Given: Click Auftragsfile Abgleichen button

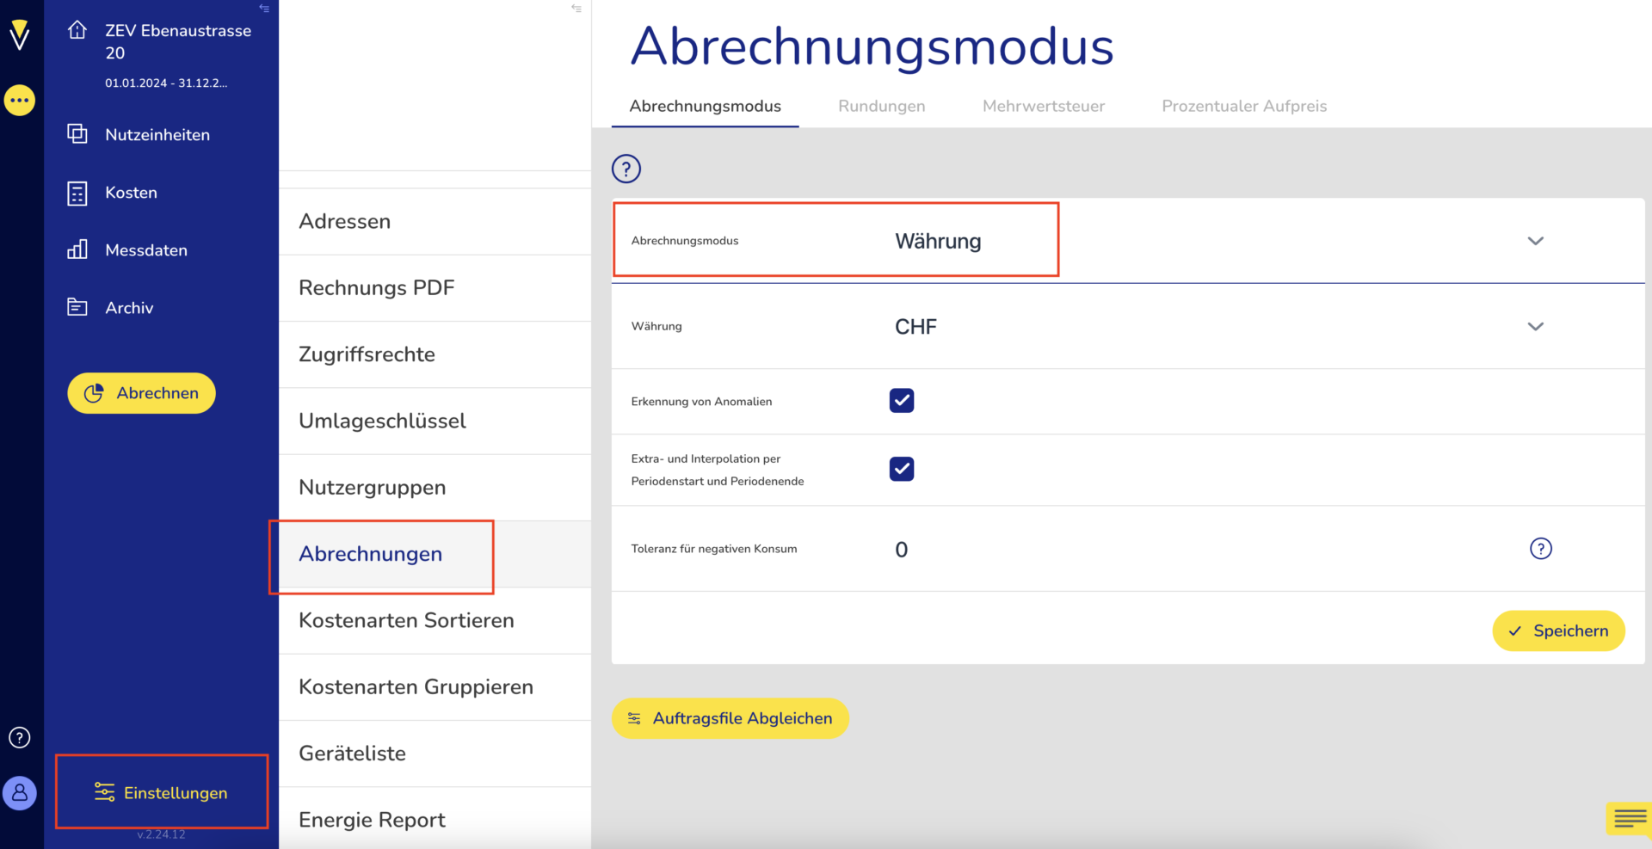Looking at the screenshot, I should click(x=730, y=718).
